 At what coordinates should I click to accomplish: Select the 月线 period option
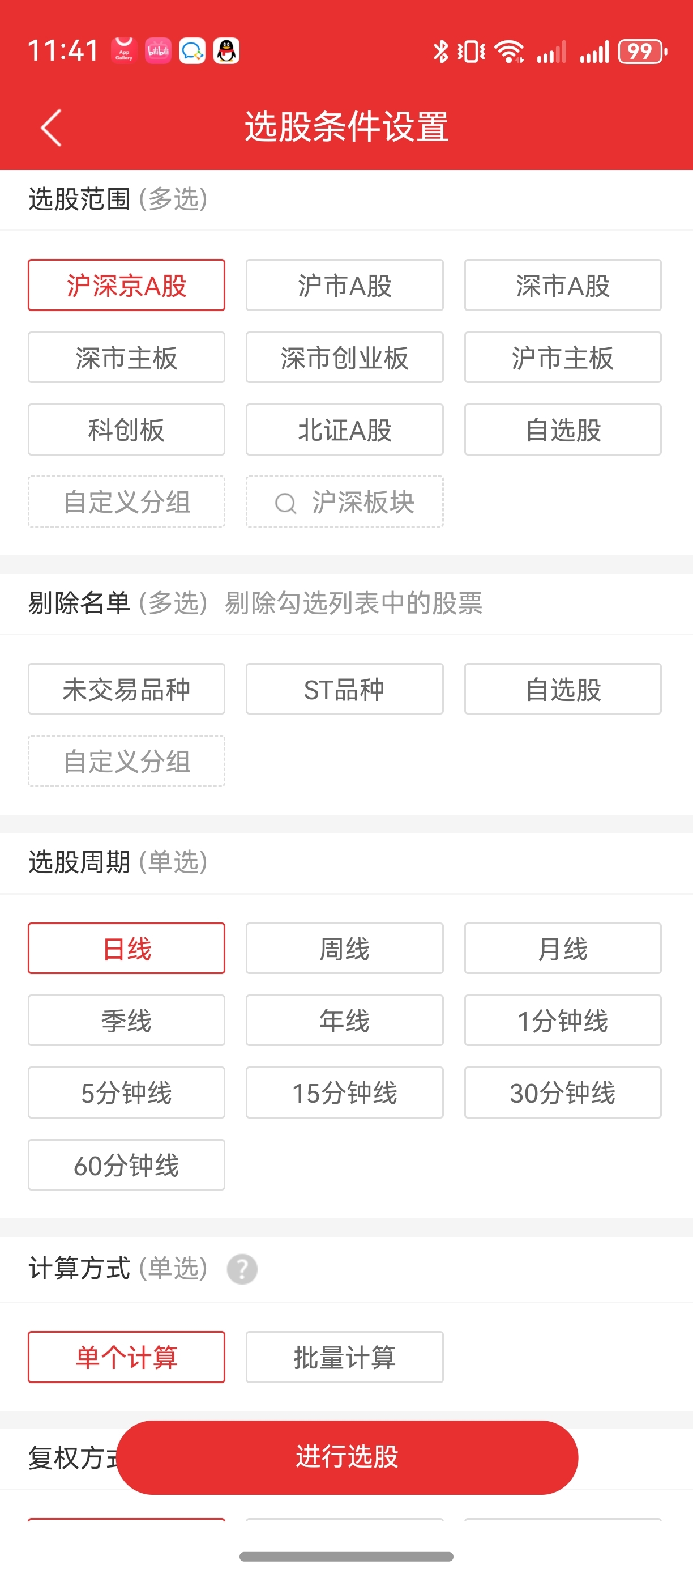click(x=562, y=949)
